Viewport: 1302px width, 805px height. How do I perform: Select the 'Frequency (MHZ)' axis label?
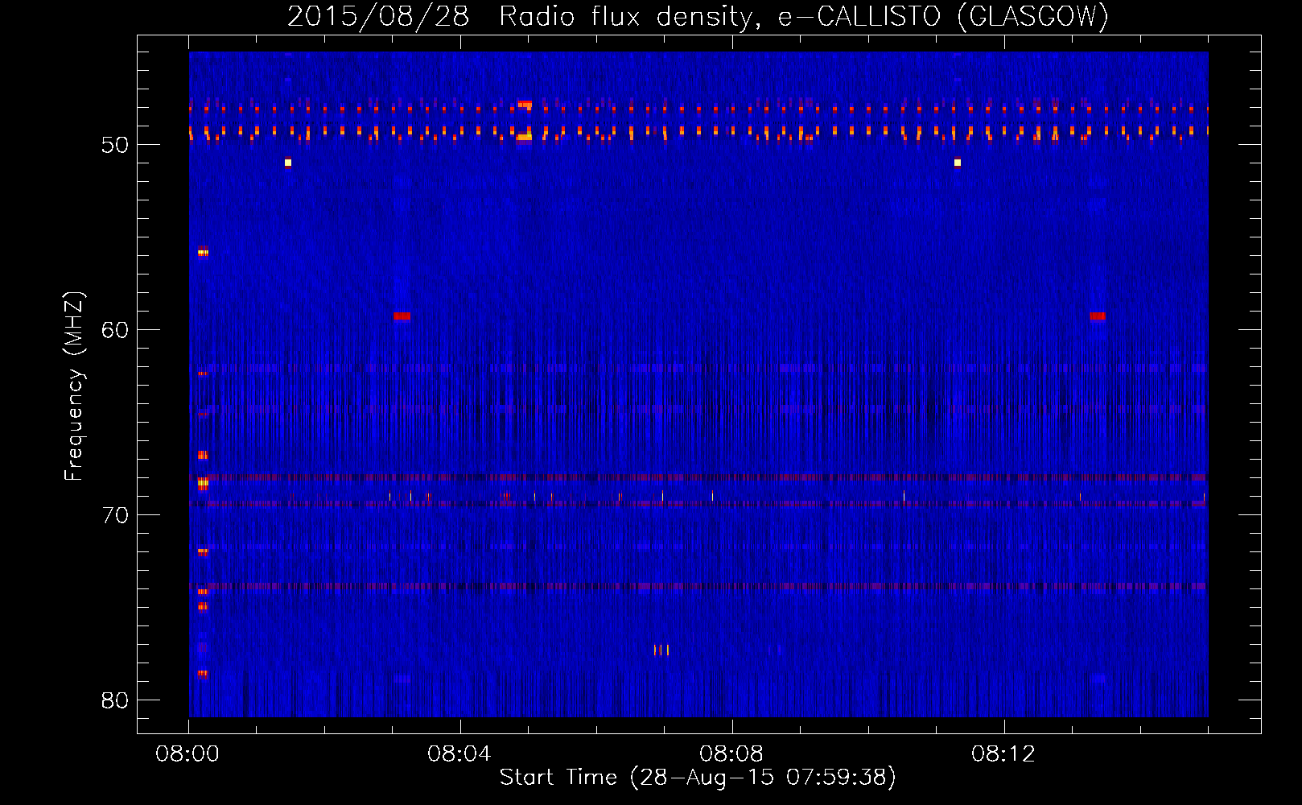tap(73, 386)
